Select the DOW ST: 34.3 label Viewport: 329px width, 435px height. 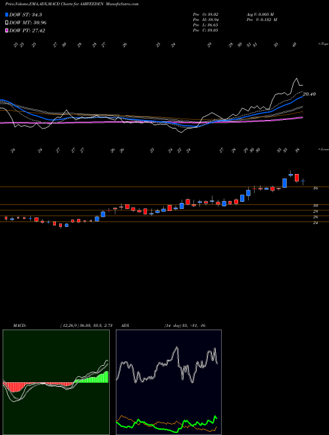click(x=26, y=14)
